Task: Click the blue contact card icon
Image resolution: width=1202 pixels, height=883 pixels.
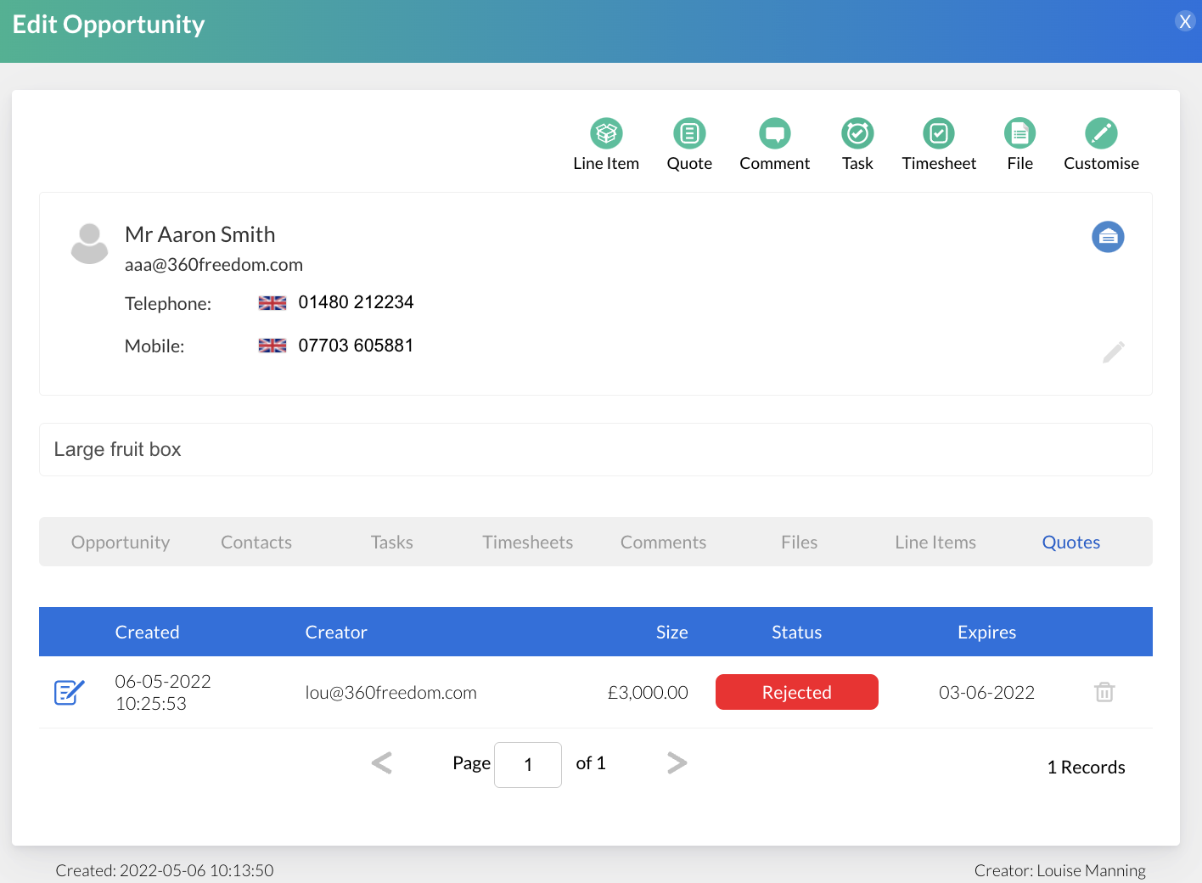Action: pos(1108,237)
